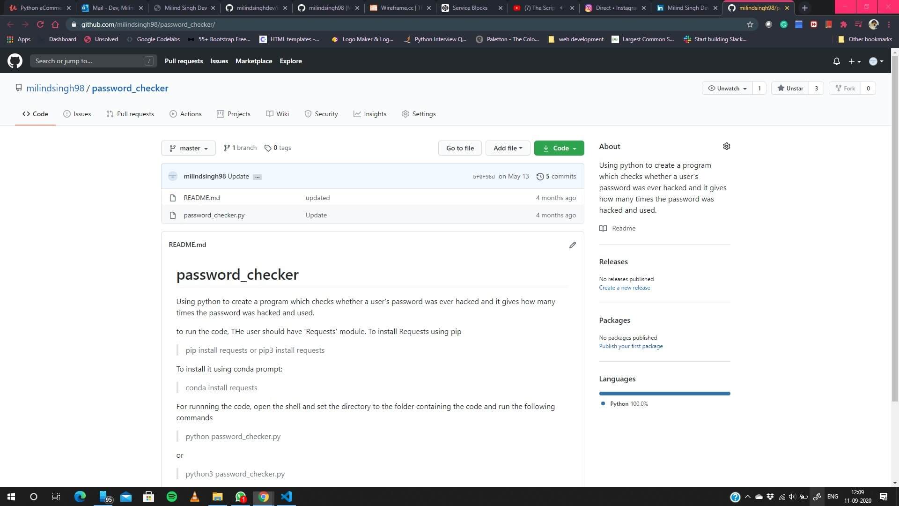Screen dimensions: 899x506
Task: Click password_checker.py file icon
Action: tap(173, 215)
